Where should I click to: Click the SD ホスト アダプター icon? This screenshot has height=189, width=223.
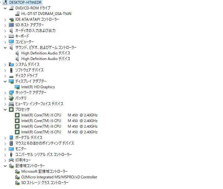point(11,25)
